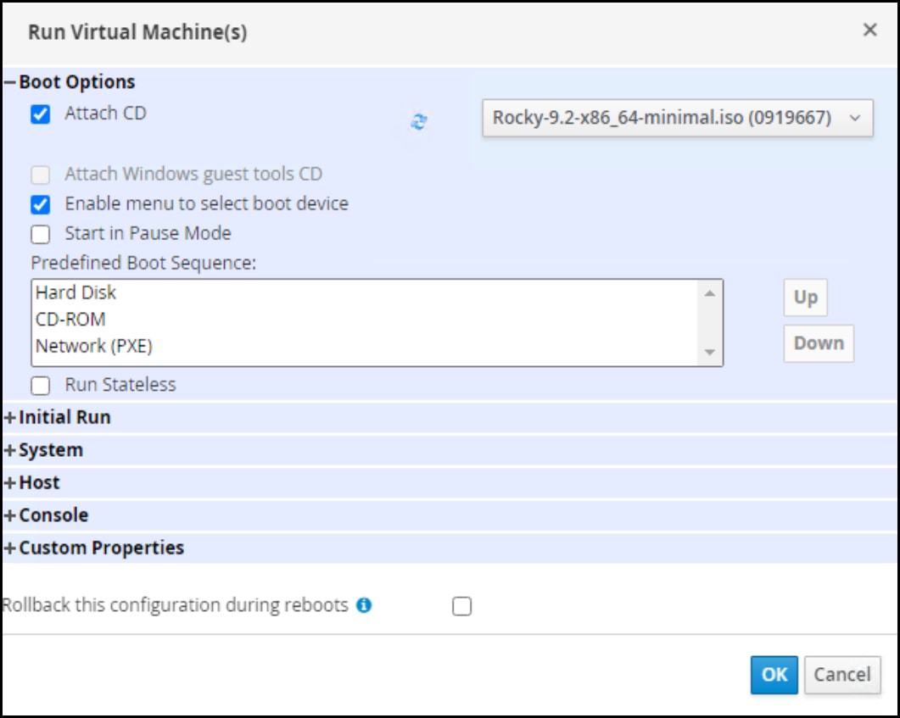Confirm with the OK button
This screenshot has height=718, width=900.
(774, 675)
